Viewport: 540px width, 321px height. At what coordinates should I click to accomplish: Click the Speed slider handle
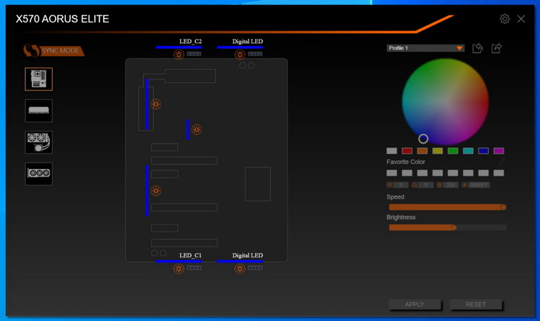[x=503, y=208]
